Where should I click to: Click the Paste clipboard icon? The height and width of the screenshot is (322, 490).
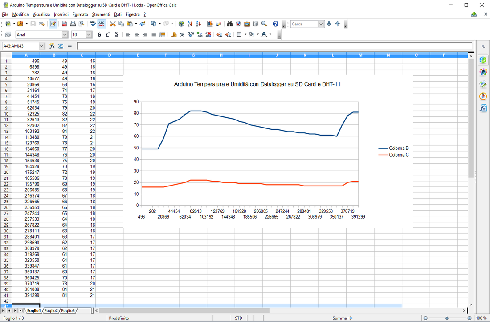[x=130, y=24]
